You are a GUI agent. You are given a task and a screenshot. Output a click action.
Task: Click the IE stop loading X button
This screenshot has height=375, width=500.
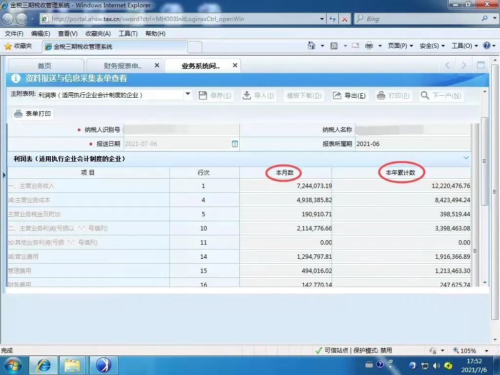click(x=345, y=19)
